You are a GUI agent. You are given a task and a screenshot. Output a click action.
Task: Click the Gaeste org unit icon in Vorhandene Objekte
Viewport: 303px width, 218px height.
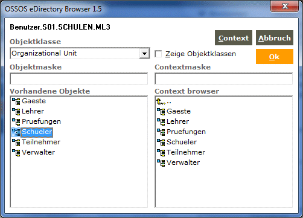click(16, 101)
